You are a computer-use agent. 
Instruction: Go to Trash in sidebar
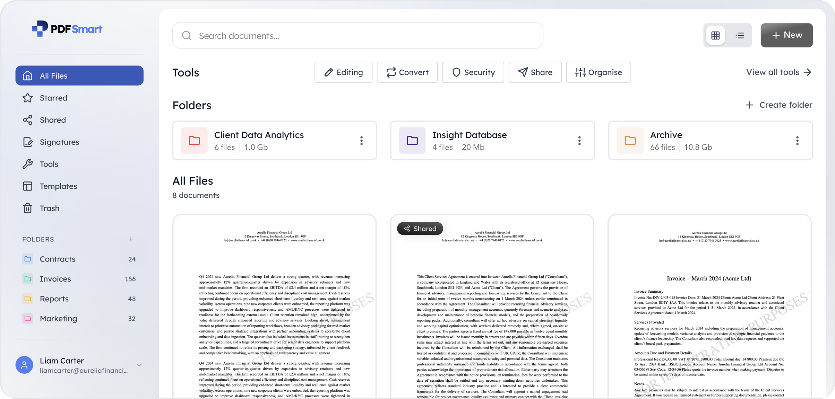pos(49,208)
